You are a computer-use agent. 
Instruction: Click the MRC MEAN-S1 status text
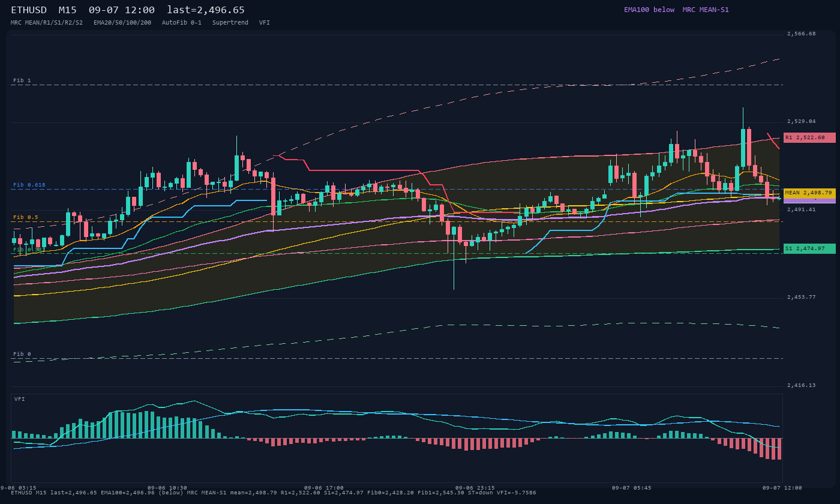tap(706, 10)
